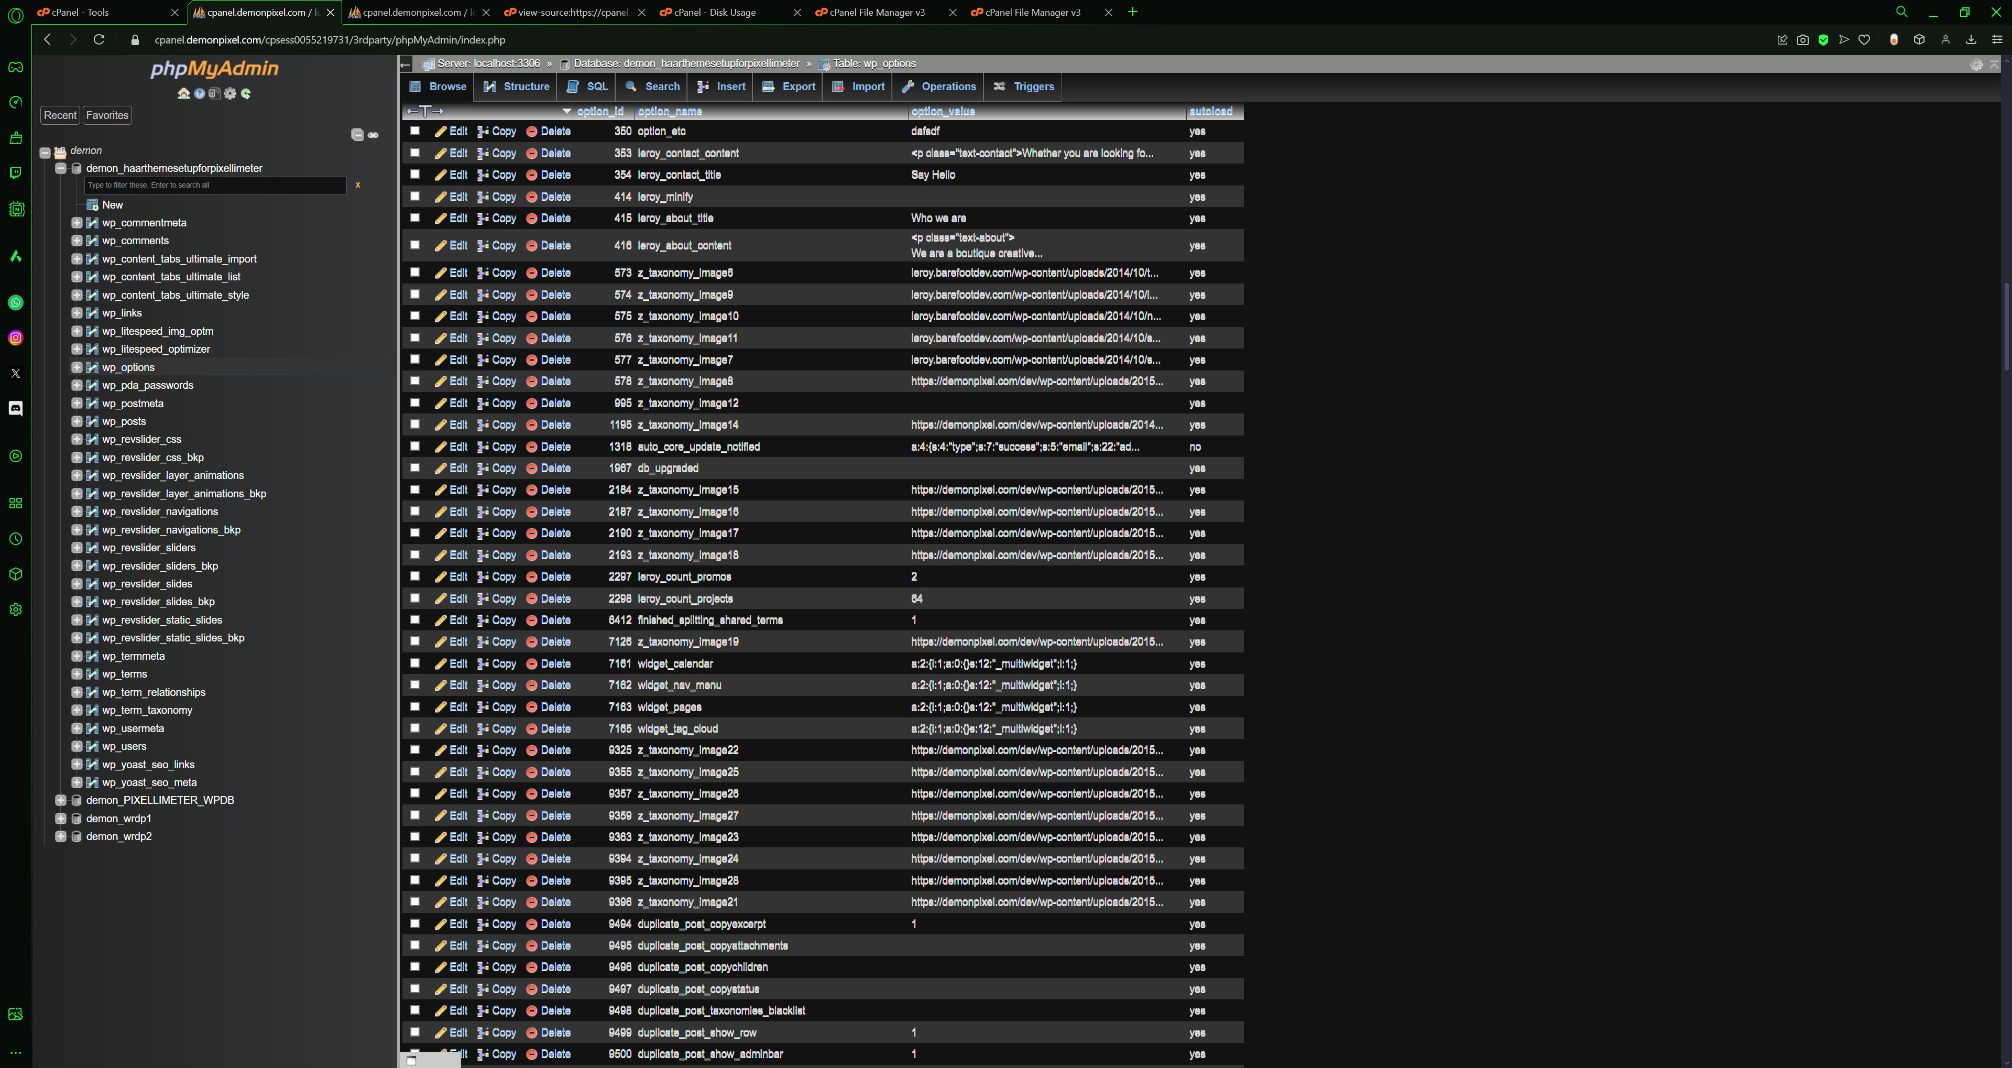Open Twitch in the browser sidebar
Viewport: 2012px width, 1068px height.
(16, 173)
